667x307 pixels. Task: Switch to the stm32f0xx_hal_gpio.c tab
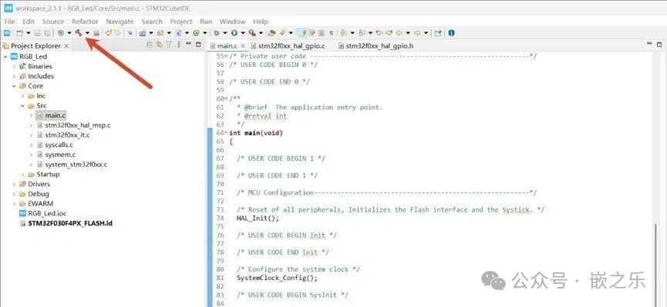click(x=288, y=46)
